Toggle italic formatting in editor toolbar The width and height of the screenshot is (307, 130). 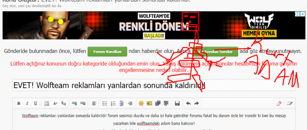[x=27, y=103]
